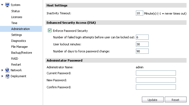The image size is (189, 105).
Task: Click the Update button
Action: coord(153,100)
